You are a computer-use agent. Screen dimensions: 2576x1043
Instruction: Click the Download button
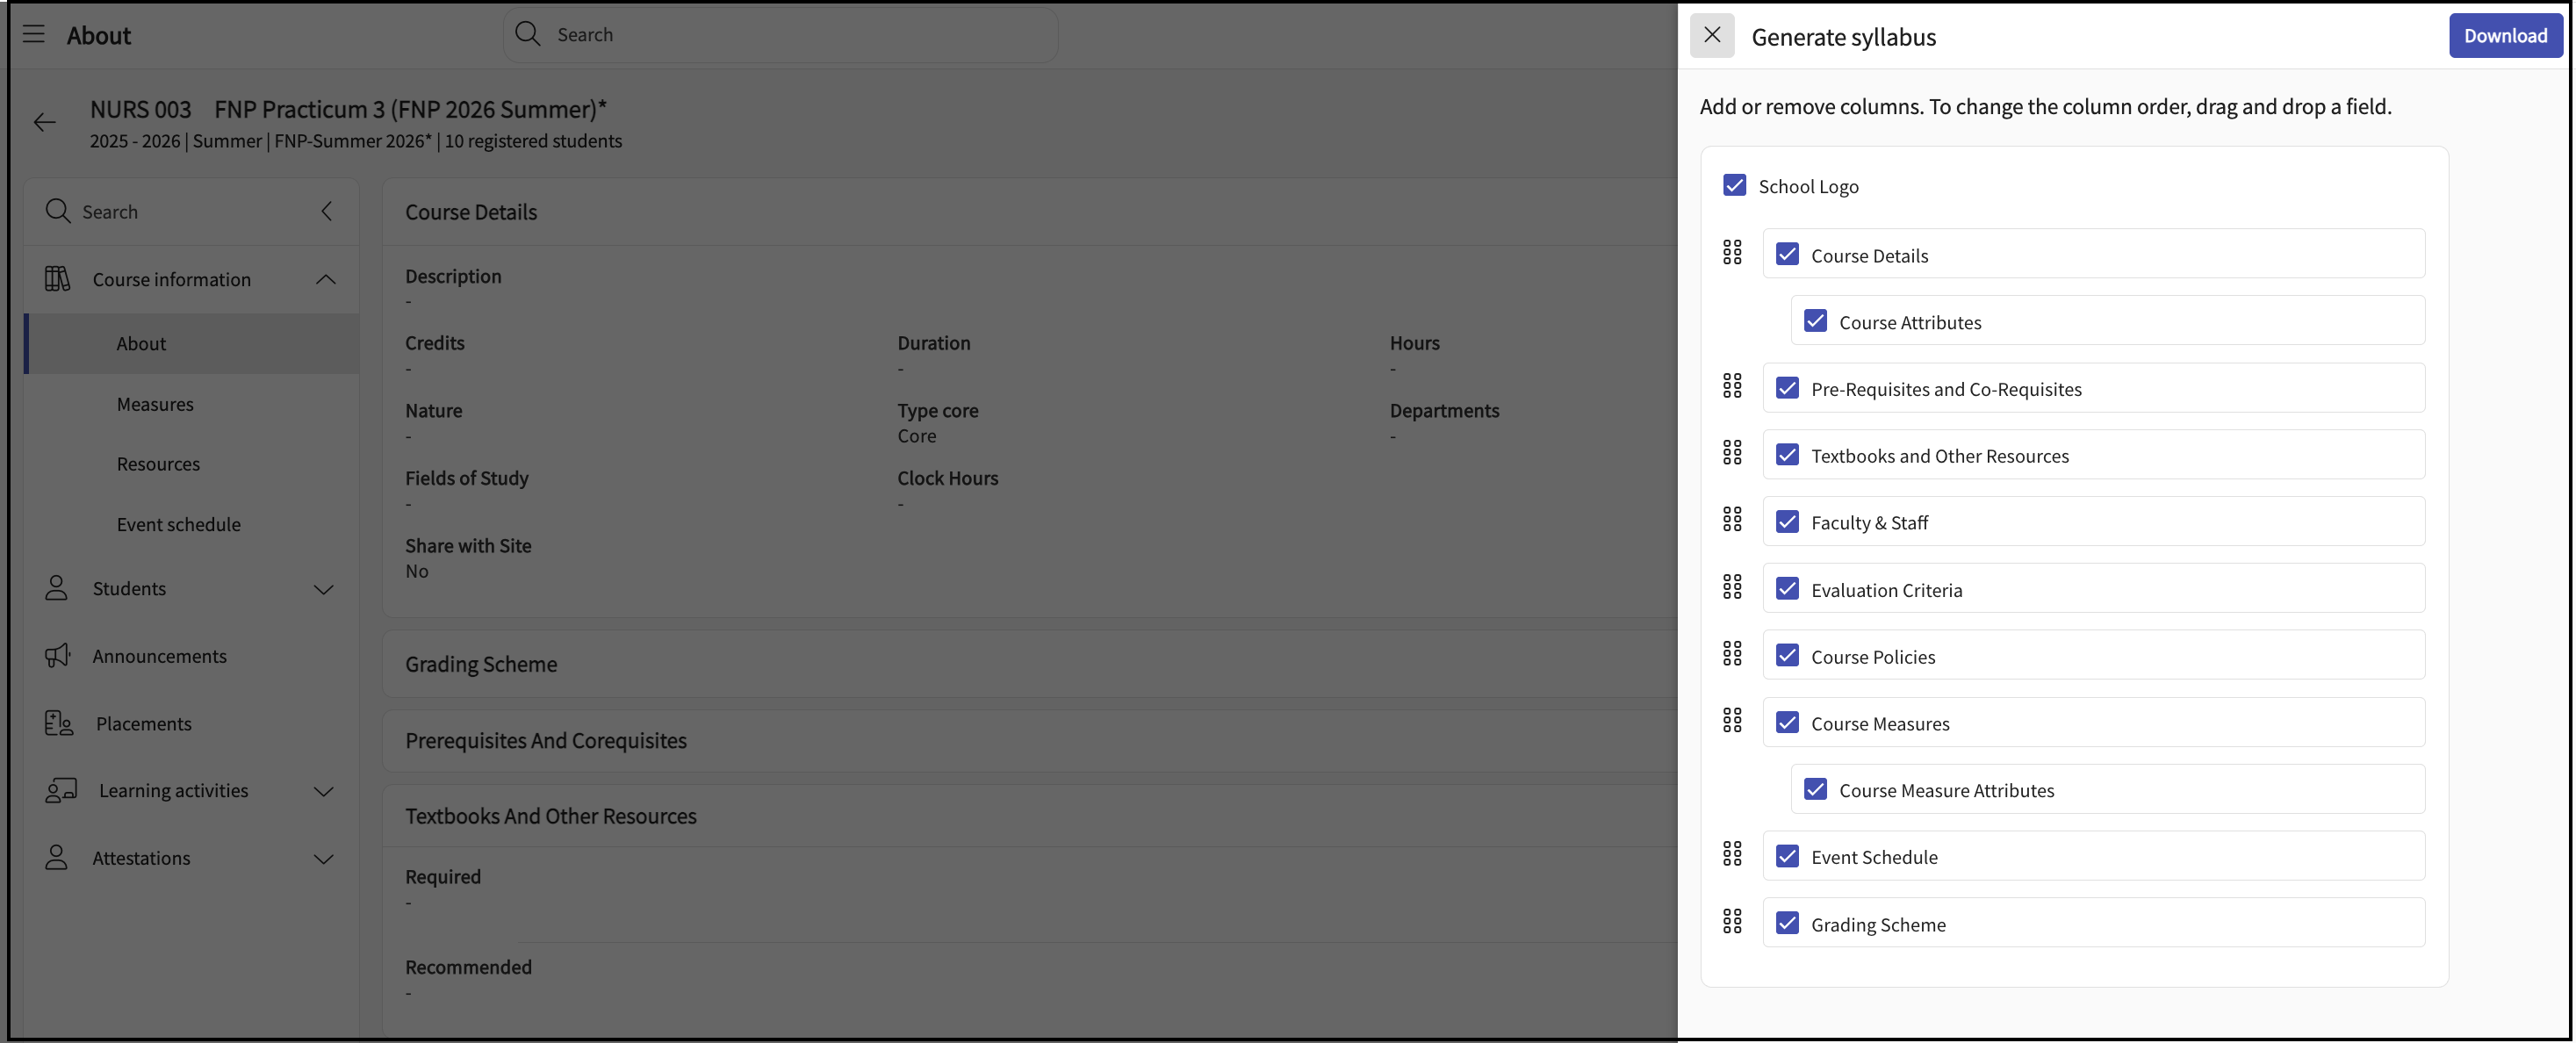(2504, 36)
